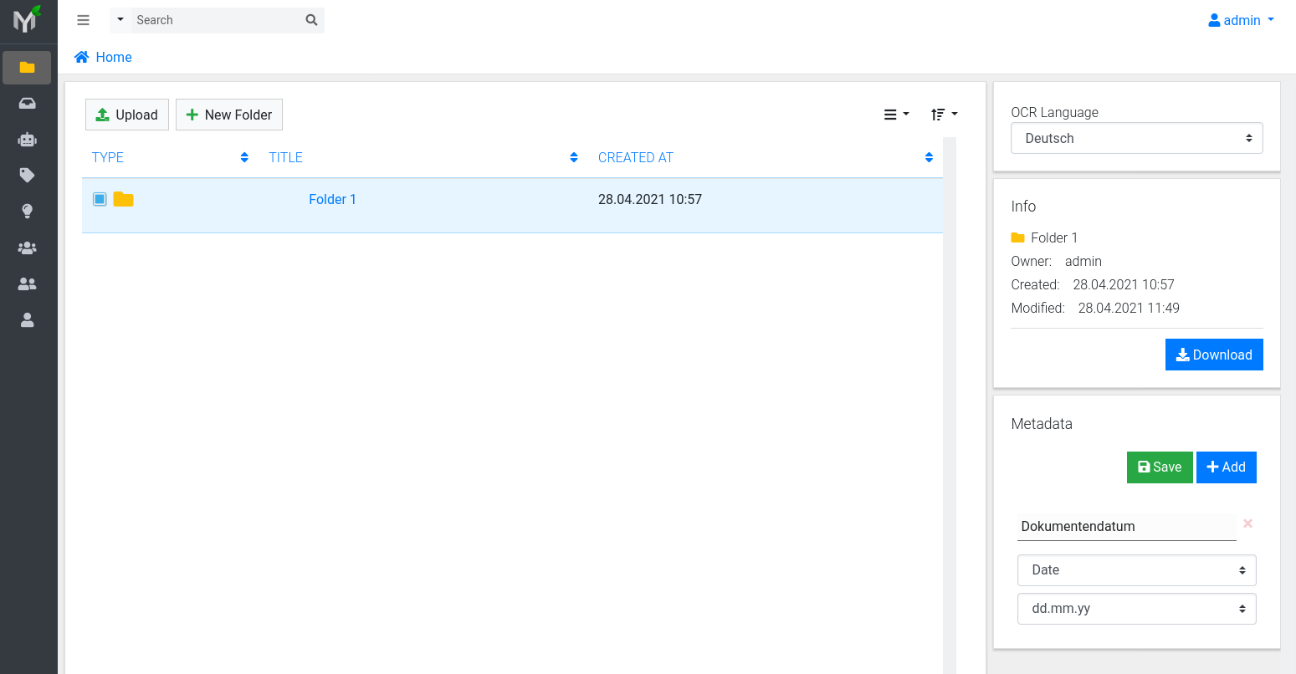Save the metadata with the Save button

1160,467
